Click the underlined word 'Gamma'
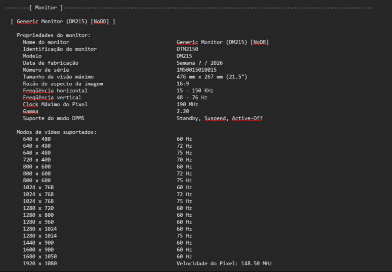The image size is (392, 272). [31, 111]
